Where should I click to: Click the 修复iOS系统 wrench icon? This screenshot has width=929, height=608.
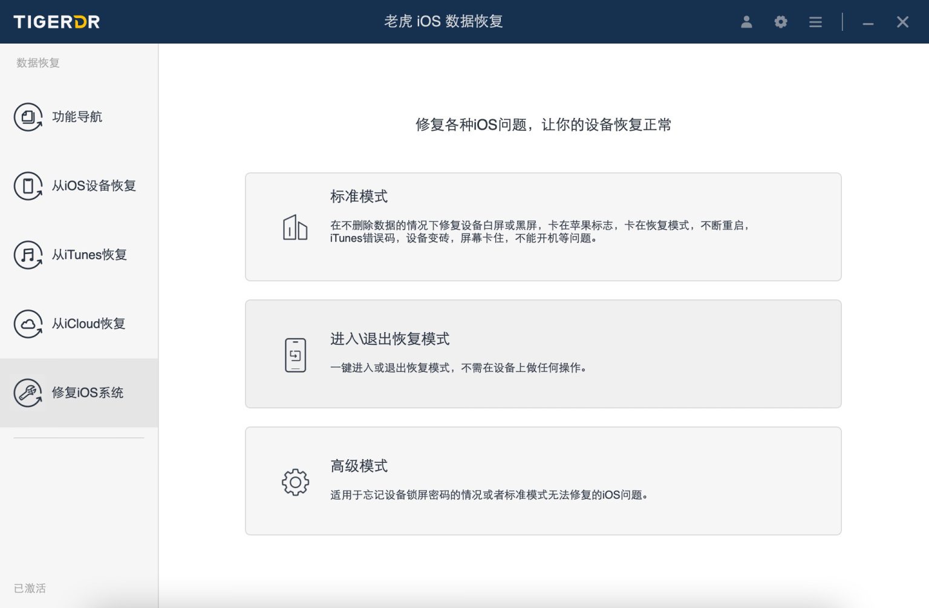tap(28, 393)
